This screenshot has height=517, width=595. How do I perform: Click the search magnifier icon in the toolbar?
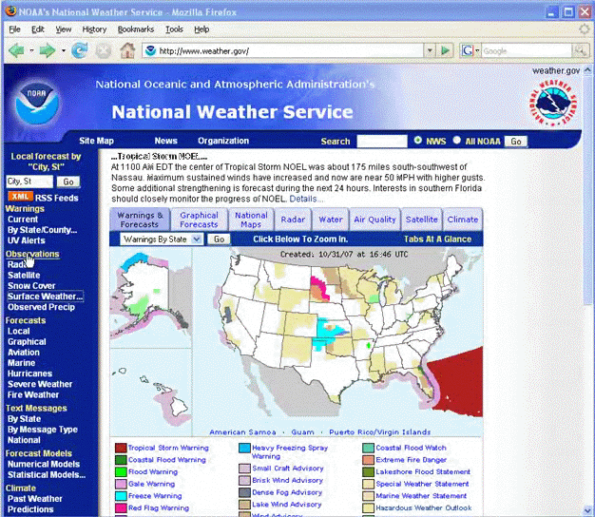pos(580,50)
